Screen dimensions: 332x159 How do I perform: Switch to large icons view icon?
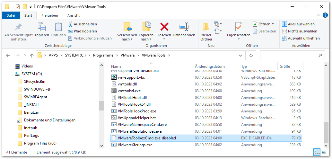click(x=324, y=152)
